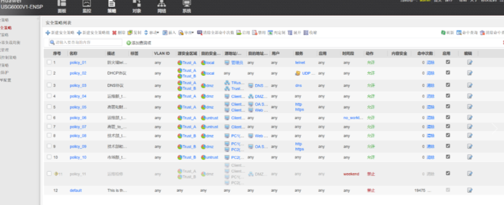Viewport: 504px width, 205px height.
Task: Open the 移动 move dropdown
Action: click(152, 33)
